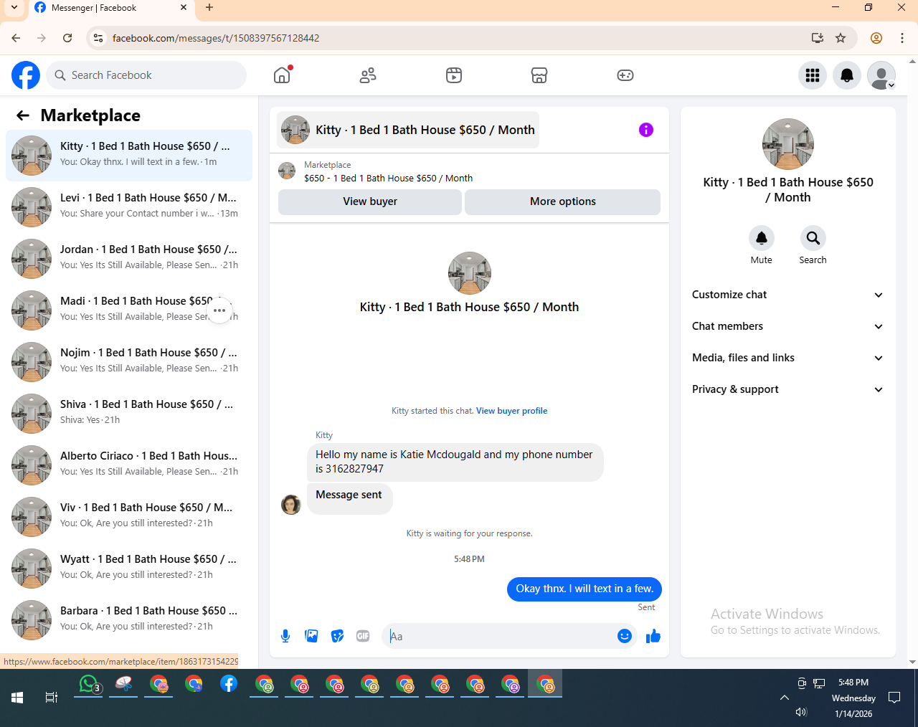Click the Okay thnx sent message bubble
This screenshot has width=918, height=727.
point(585,589)
